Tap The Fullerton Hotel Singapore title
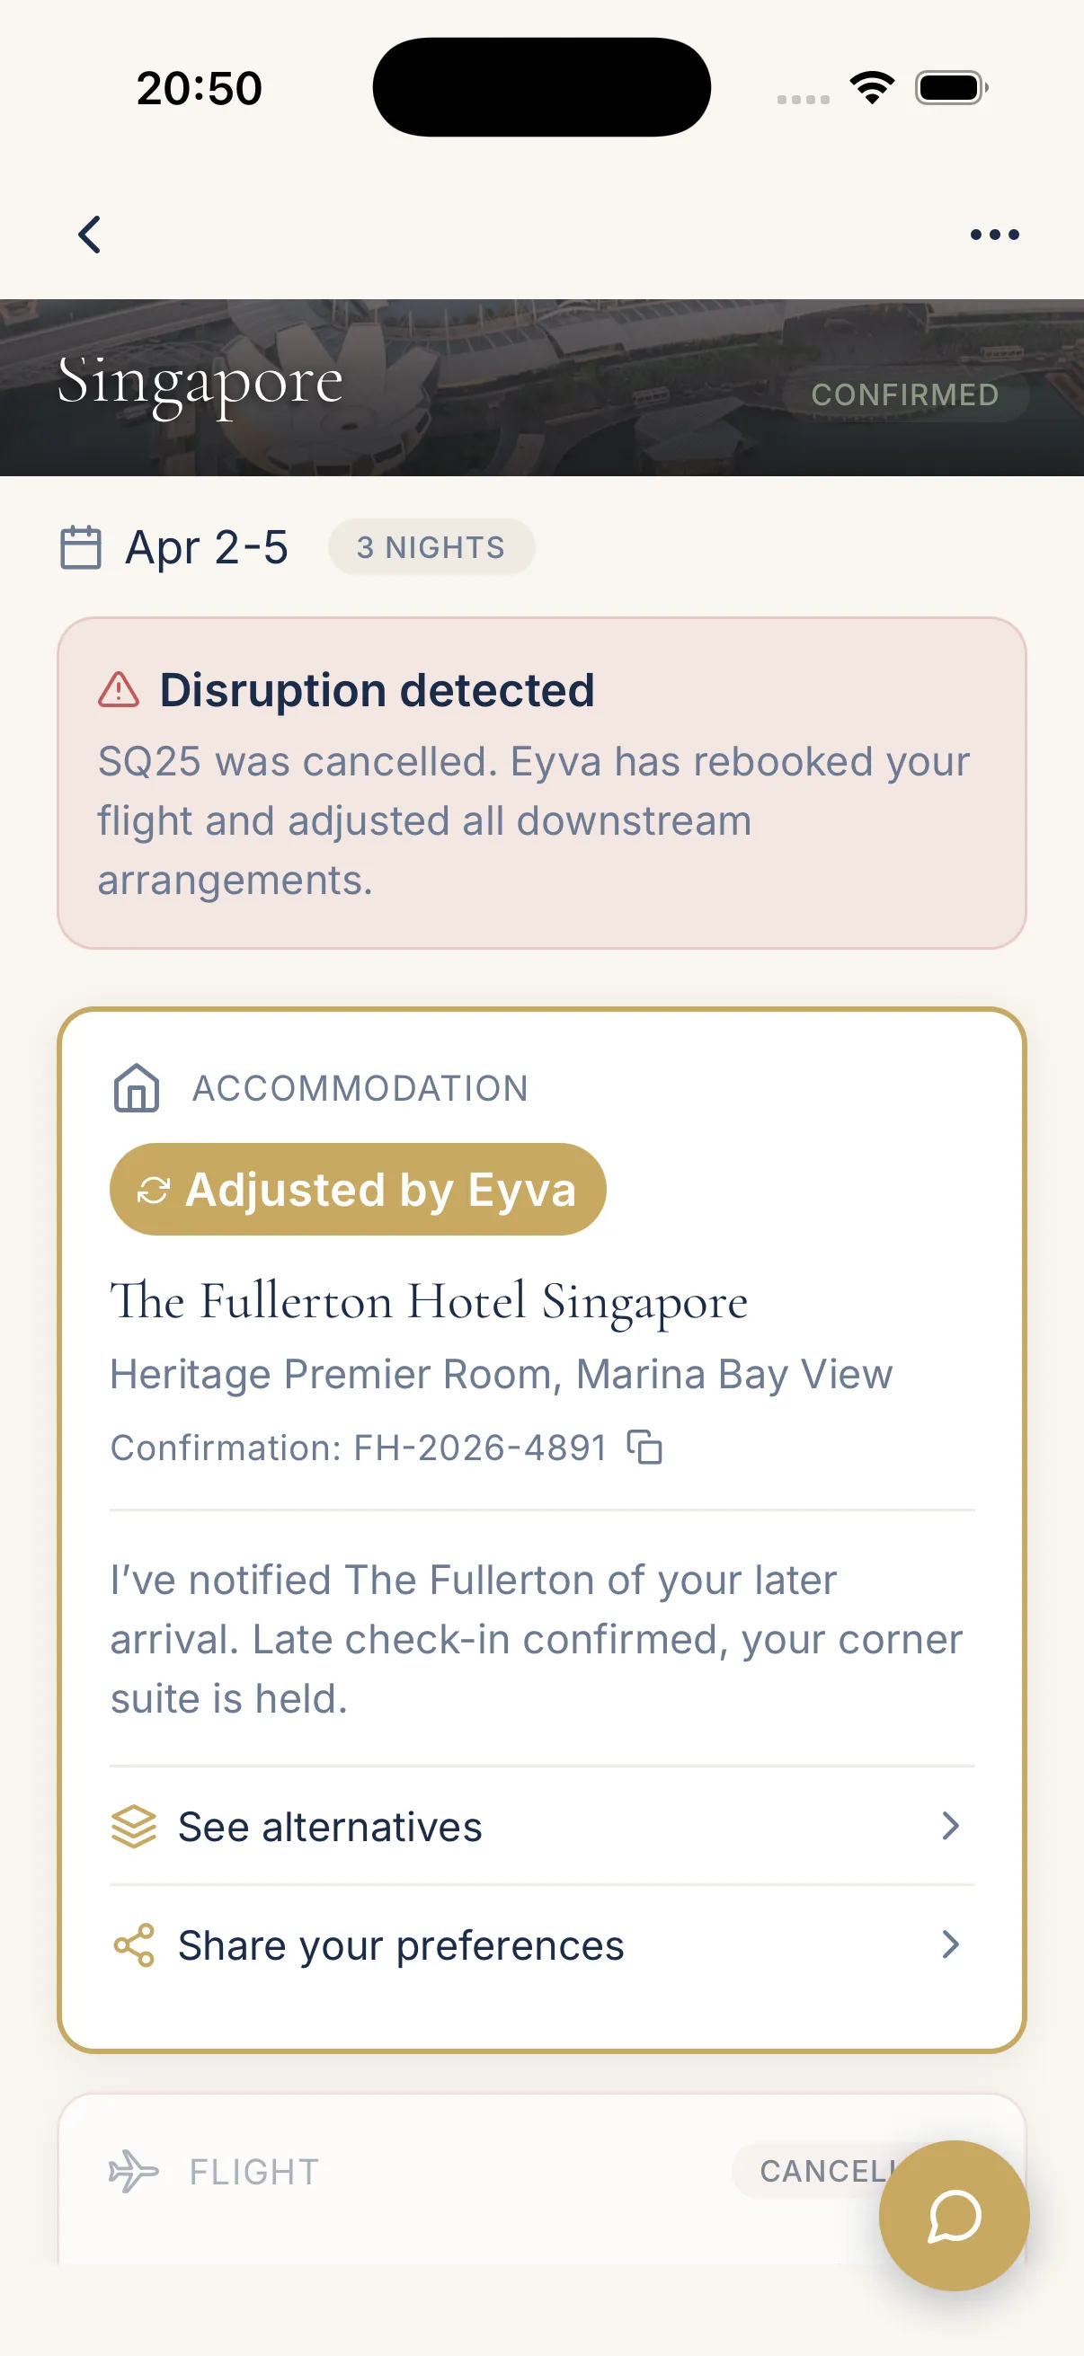The height and width of the screenshot is (2356, 1084). (x=428, y=1300)
